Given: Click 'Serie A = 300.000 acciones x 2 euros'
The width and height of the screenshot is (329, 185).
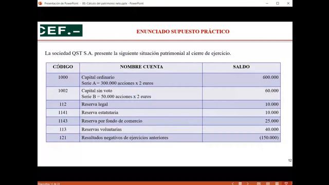Looking at the screenshot, I should [x=117, y=83].
